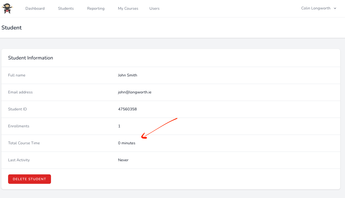Expand the chevron beside the user name
345x198 pixels.
point(335,8)
